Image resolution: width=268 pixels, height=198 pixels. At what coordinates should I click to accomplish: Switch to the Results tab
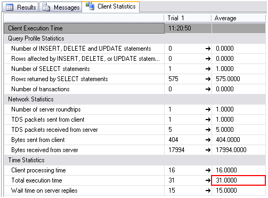click(20, 7)
